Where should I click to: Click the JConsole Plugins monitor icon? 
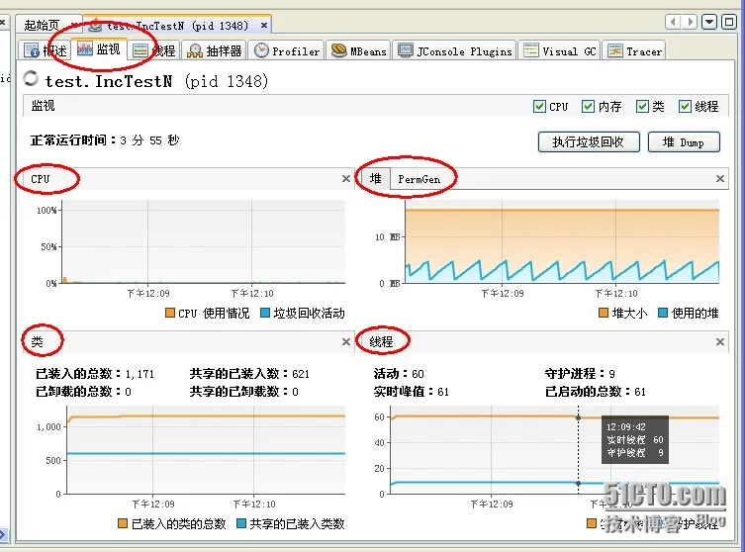[x=406, y=50]
